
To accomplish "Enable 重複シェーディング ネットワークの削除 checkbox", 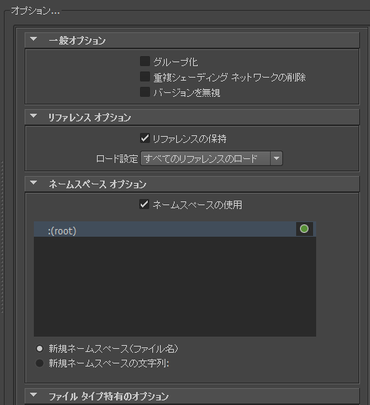I will tap(145, 77).
